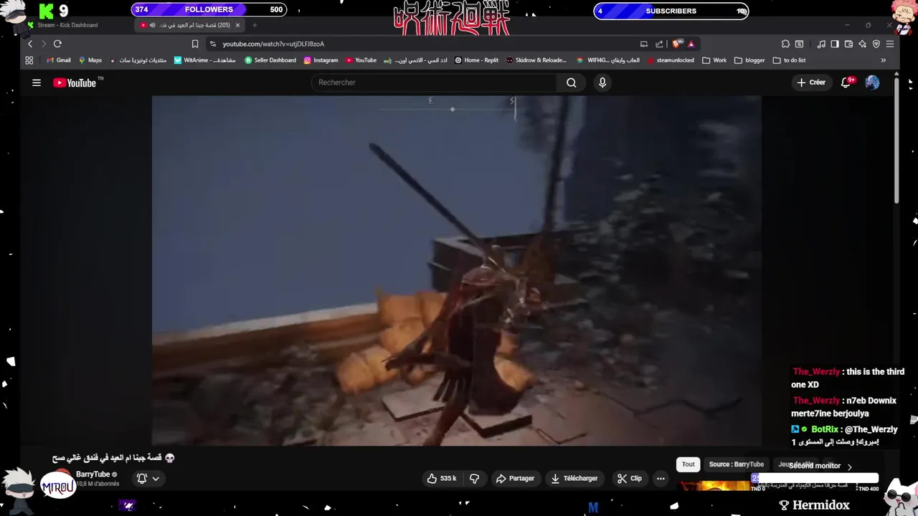
Task: Open the extensions puzzle icon
Action: (785, 44)
